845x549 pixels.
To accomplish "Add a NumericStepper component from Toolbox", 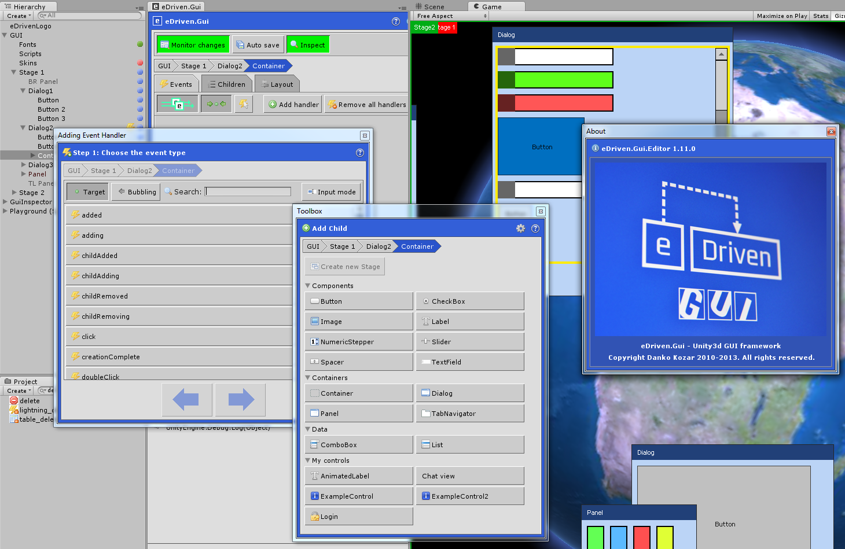I will click(x=359, y=341).
